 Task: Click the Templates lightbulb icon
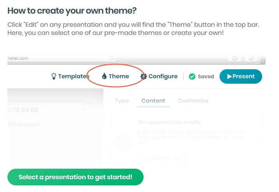[x=54, y=76]
